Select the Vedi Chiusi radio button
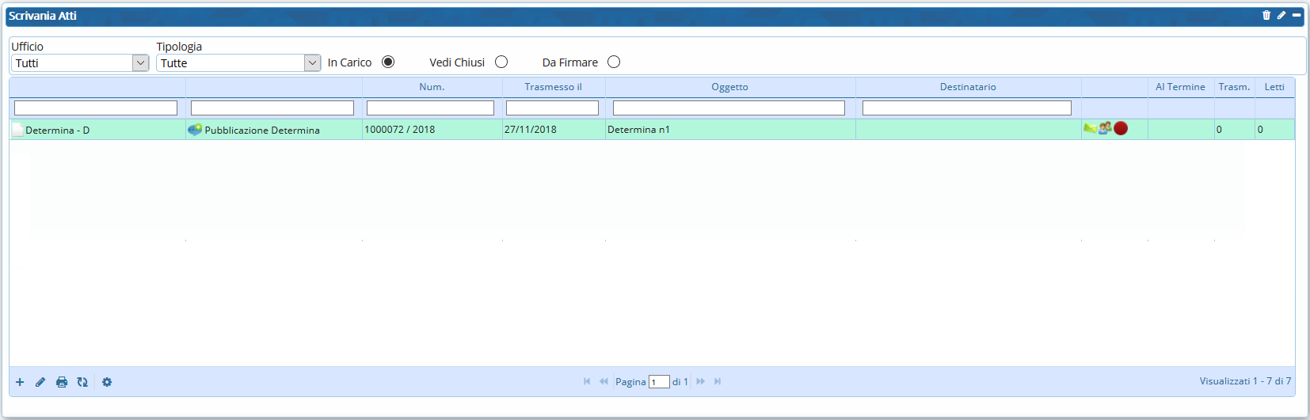 [501, 62]
